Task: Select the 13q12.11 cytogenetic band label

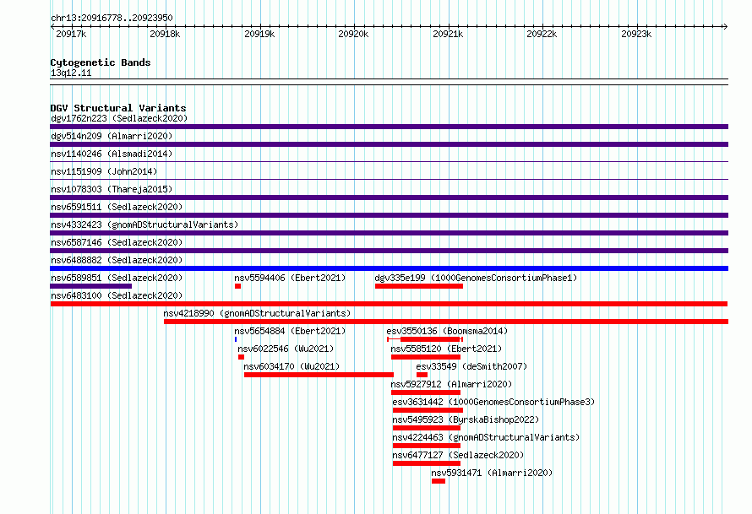Action: (x=71, y=73)
